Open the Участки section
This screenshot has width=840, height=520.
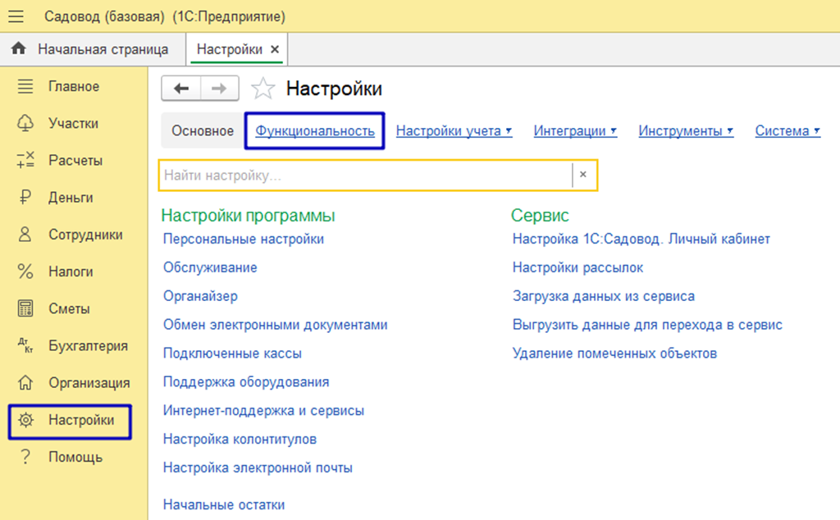[x=73, y=123]
